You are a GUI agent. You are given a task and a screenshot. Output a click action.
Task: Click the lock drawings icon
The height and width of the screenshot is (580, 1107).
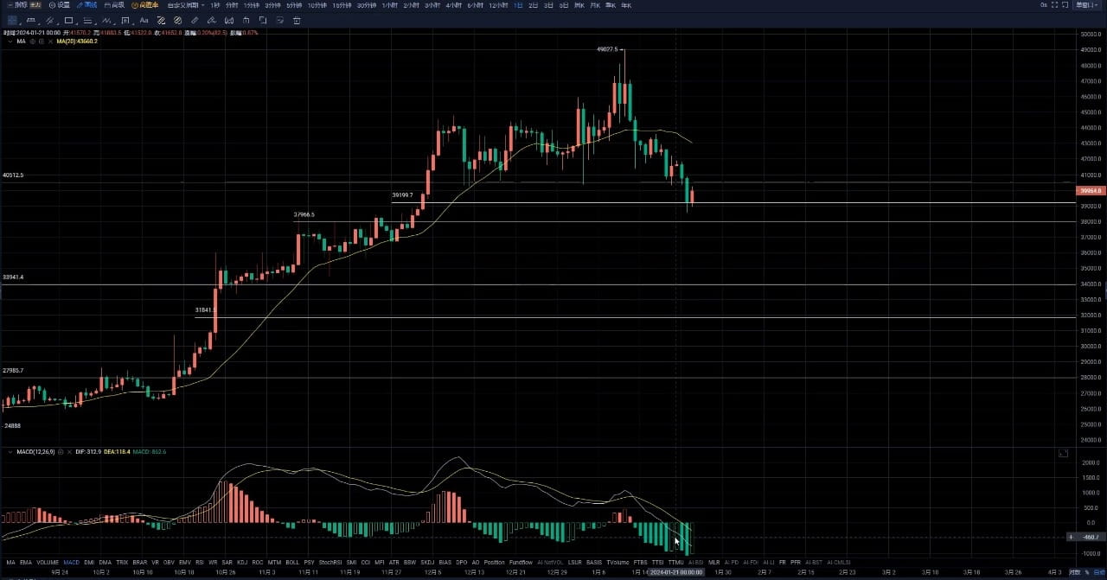point(246,21)
